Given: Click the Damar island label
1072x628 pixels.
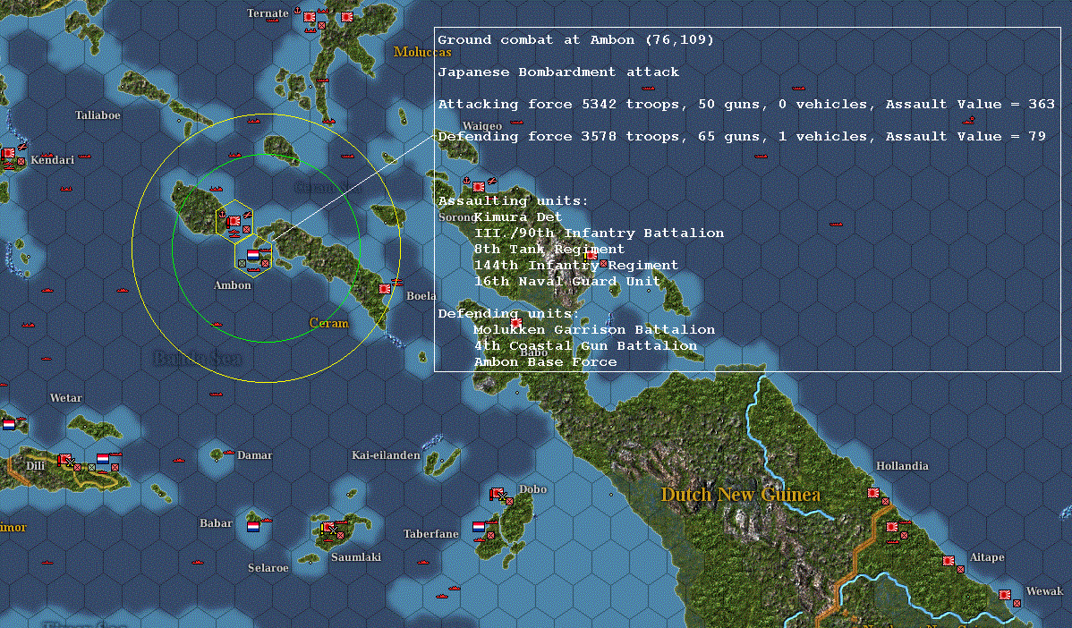Looking at the screenshot, I should point(254,455).
